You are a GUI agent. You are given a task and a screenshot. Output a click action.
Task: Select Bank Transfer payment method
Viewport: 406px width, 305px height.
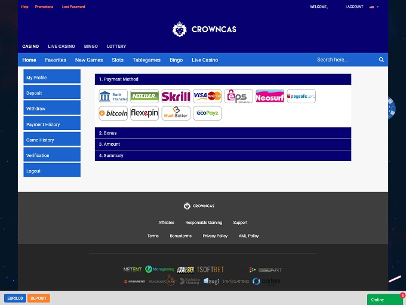click(113, 96)
